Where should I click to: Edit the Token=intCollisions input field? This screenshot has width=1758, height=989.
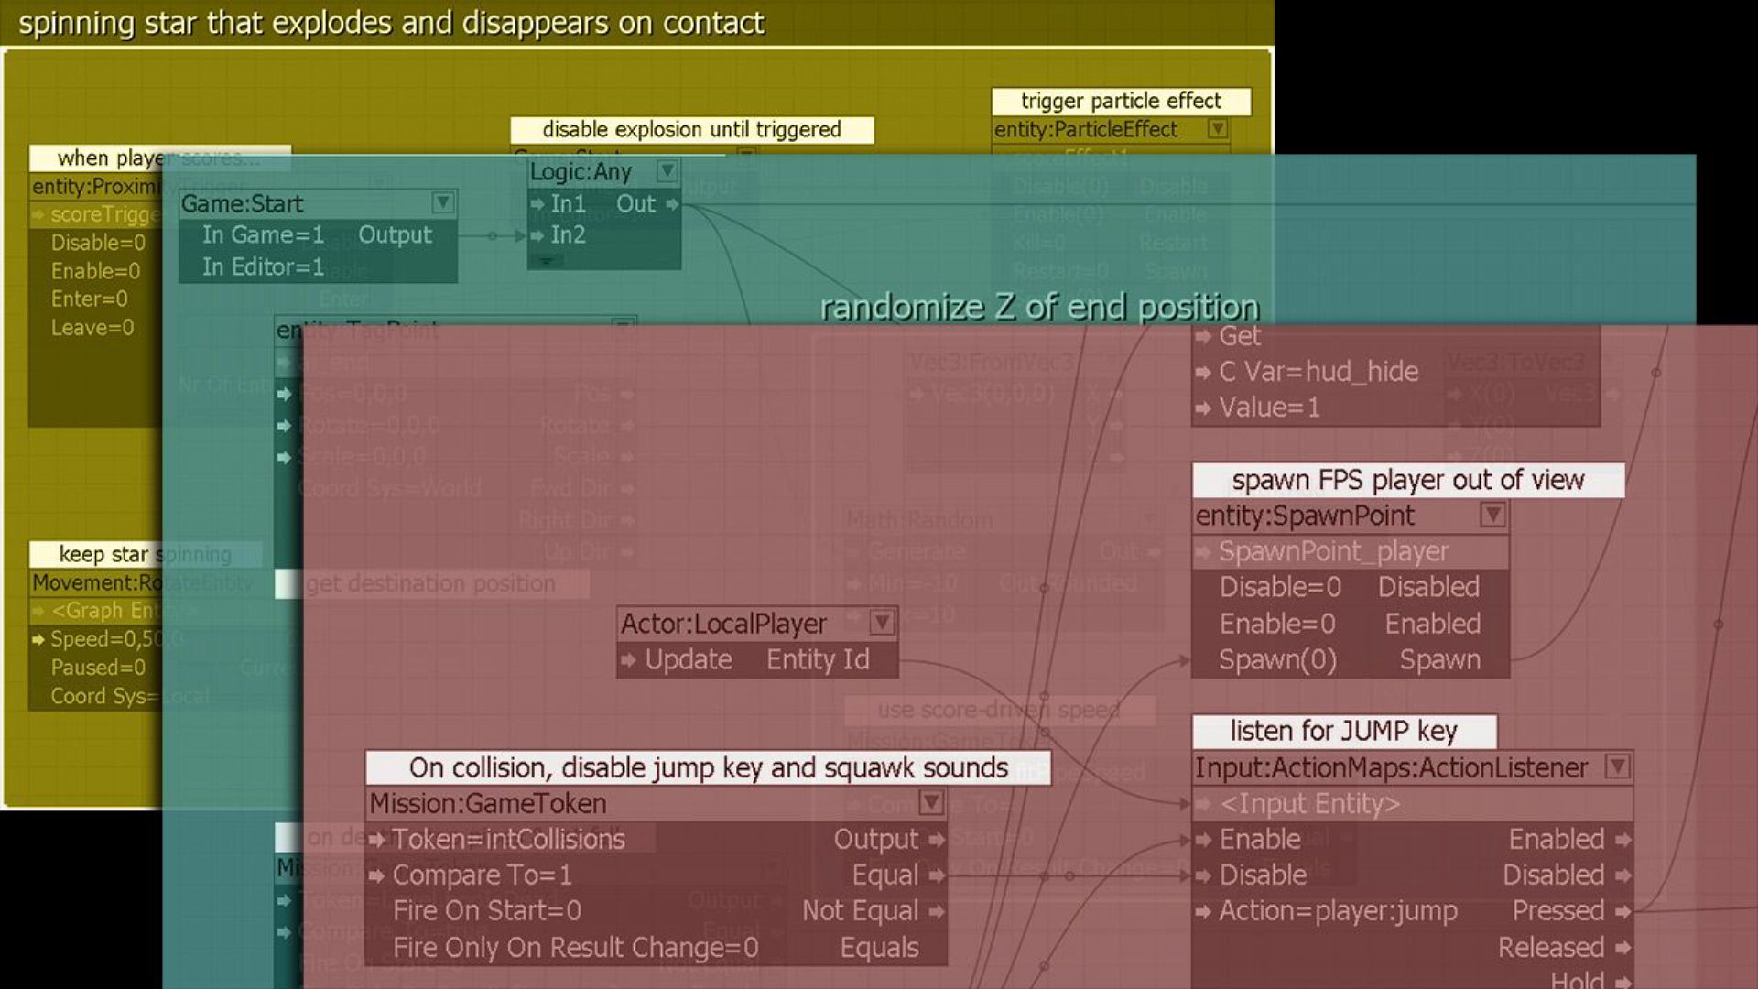[508, 839]
